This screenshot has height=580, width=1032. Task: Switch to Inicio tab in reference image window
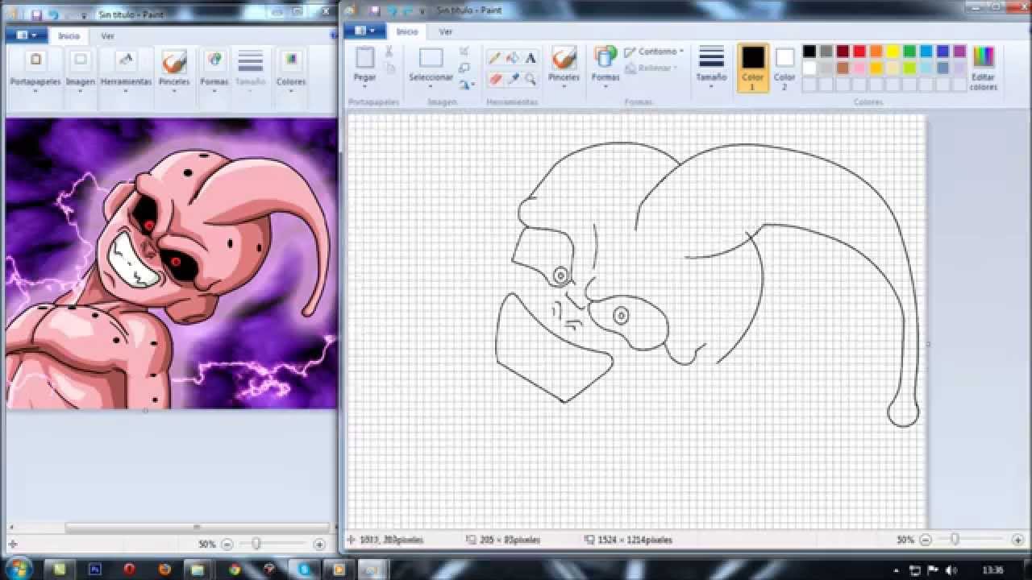[x=69, y=36]
